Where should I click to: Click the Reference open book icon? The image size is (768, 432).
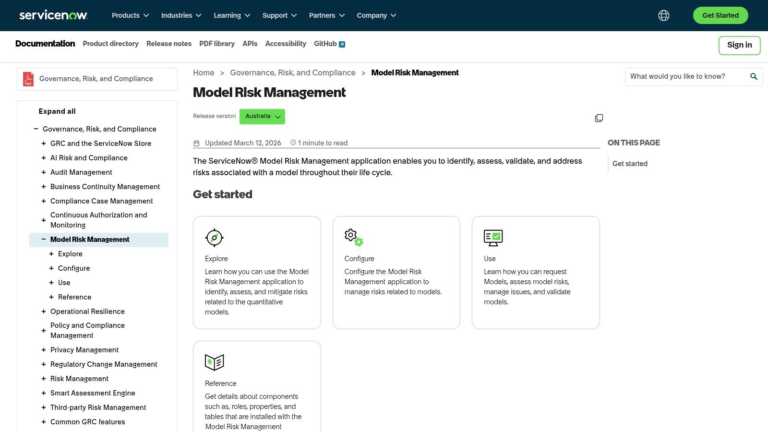click(215, 362)
